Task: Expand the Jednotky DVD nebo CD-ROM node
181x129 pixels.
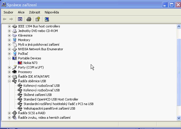Action: (x=9, y=31)
